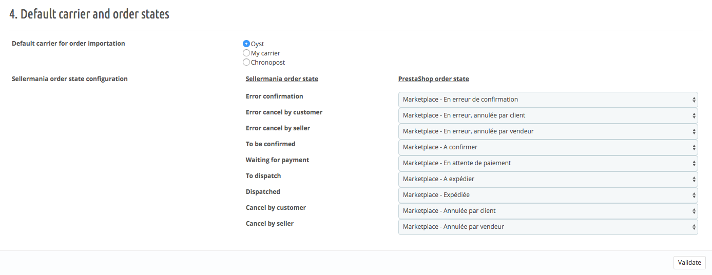Click the Oyst radio label text

258,44
